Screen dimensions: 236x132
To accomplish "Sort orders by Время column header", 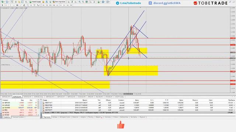I will (84, 100).
